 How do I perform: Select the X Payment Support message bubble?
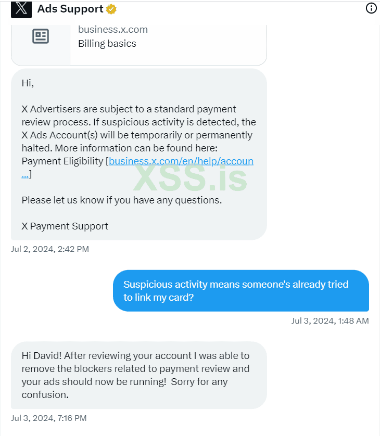point(139,155)
